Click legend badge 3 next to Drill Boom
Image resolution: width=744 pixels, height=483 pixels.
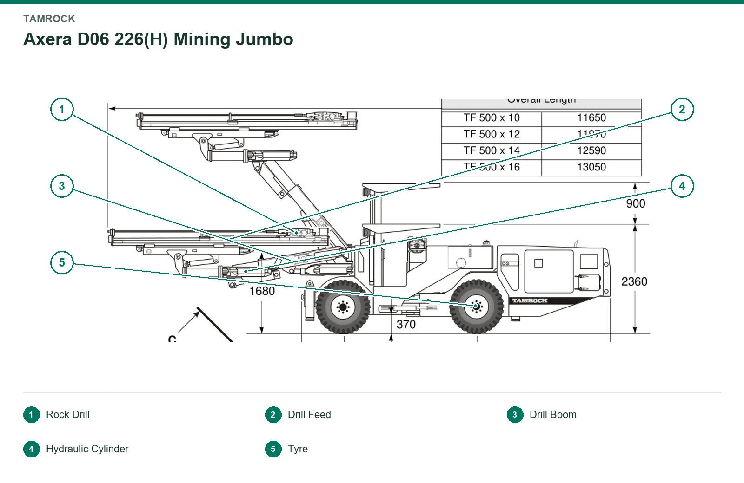tap(515, 415)
